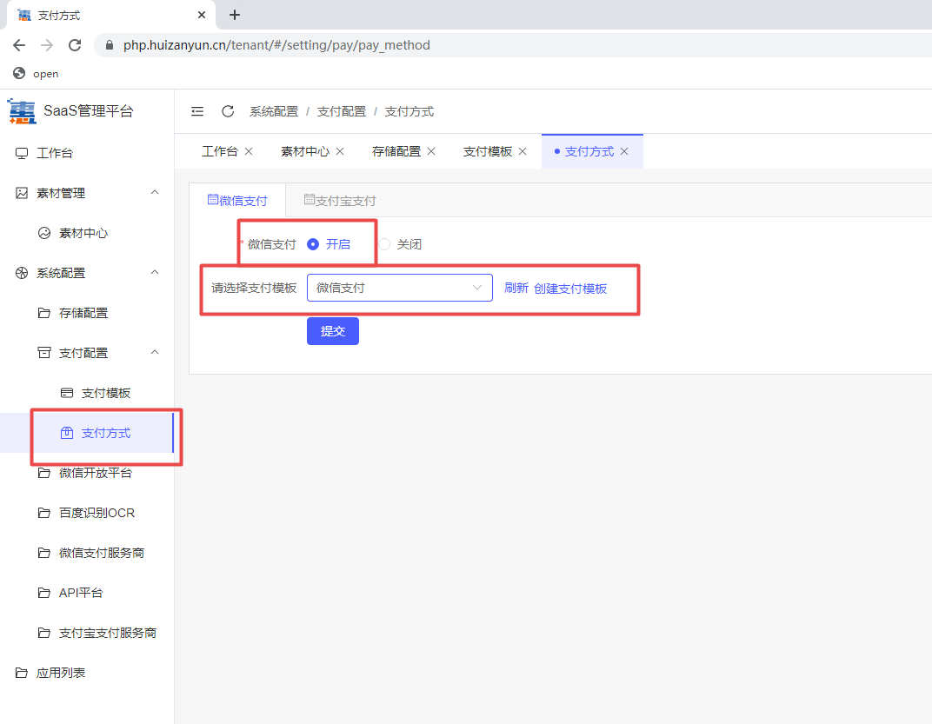Screen dimensions: 932x724
Task: Open the 支付模板 page tab
Action: coord(488,151)
